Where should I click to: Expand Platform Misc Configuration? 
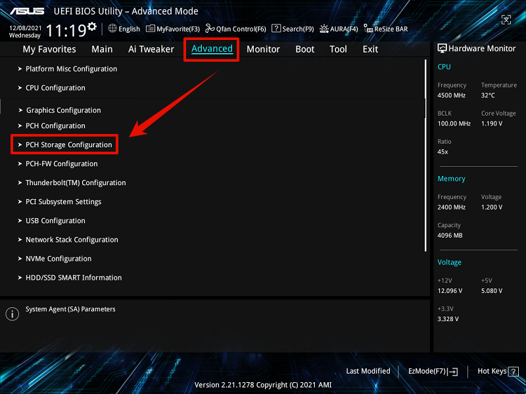(x=71, y=69)
